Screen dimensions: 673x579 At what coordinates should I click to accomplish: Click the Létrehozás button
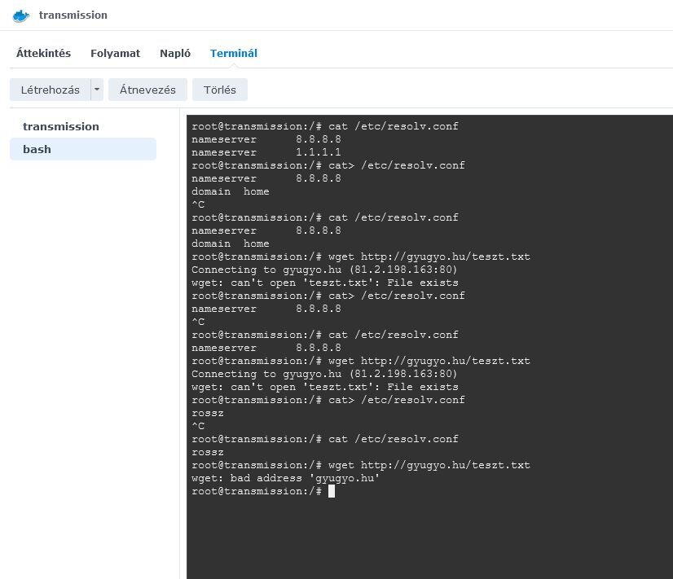[x=51, y=90]
